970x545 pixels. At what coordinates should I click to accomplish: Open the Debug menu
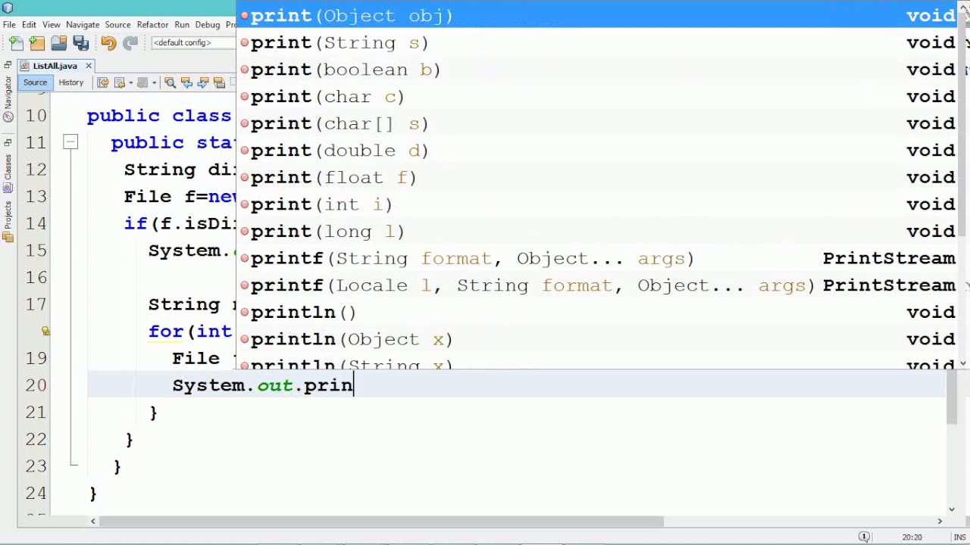(207, 25)
